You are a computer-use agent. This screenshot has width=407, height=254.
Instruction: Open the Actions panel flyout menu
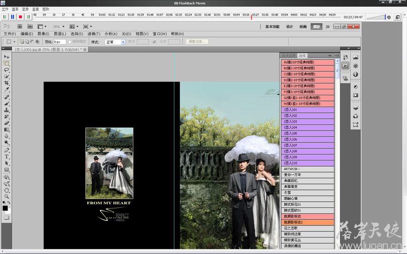pos(337,55)
